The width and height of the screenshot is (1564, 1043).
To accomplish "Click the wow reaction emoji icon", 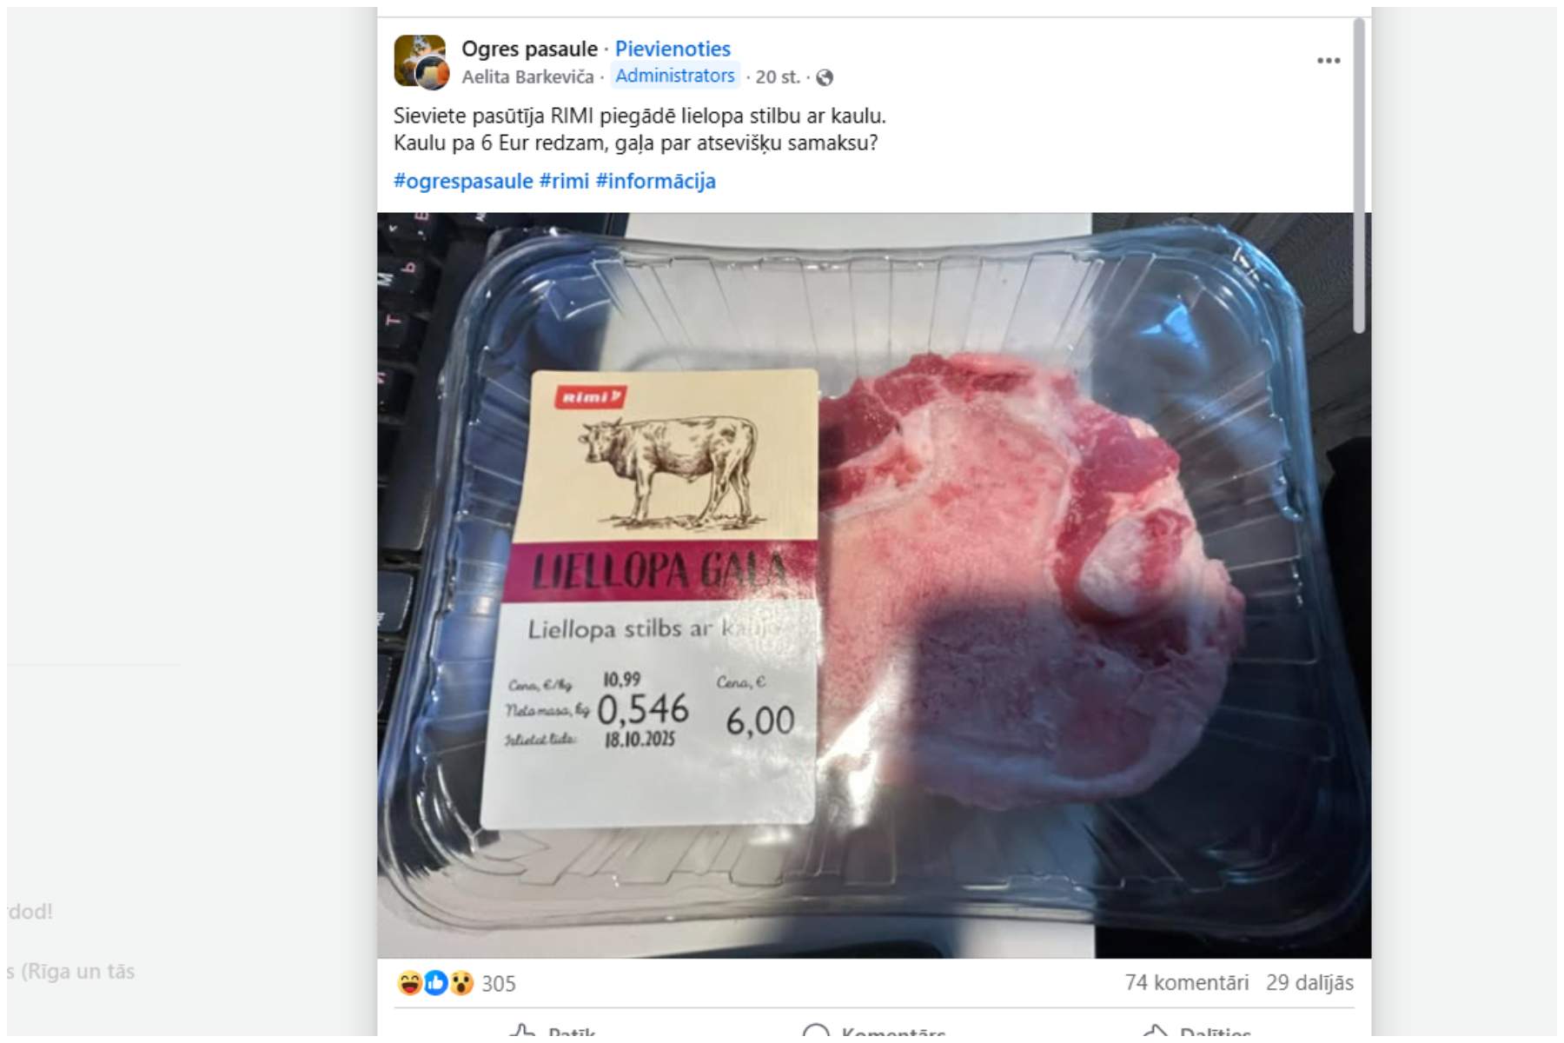I will [461, 983].
